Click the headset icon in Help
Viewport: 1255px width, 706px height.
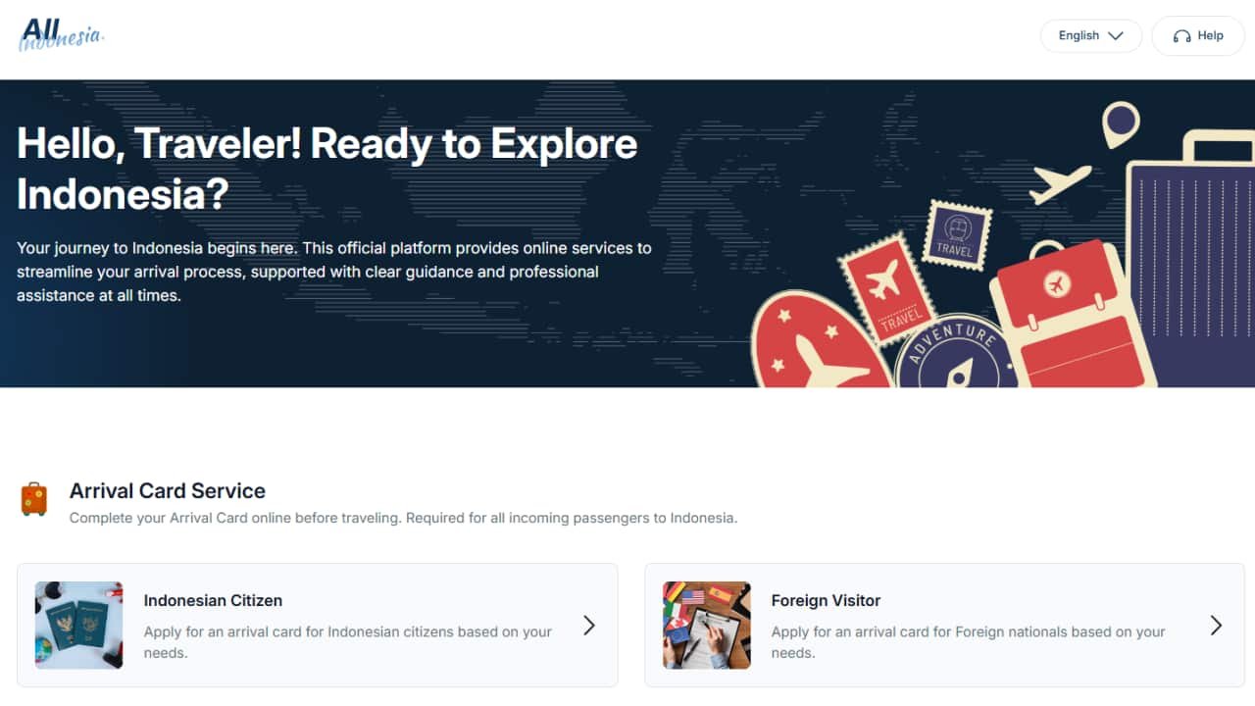pyautogui.click(x=1181, y=36)
